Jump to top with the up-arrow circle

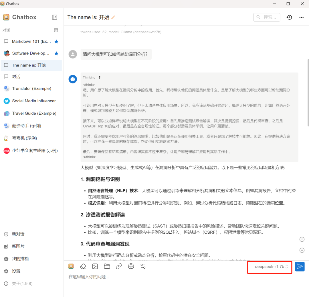coord(302,239)
